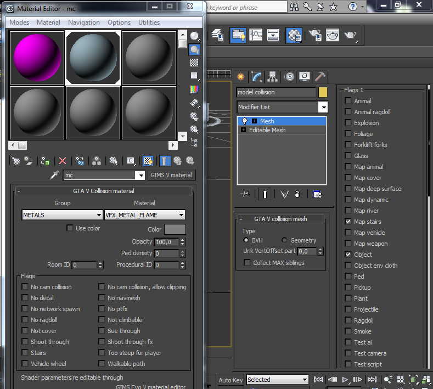Click object name field model collision

[x=276, y=92]
